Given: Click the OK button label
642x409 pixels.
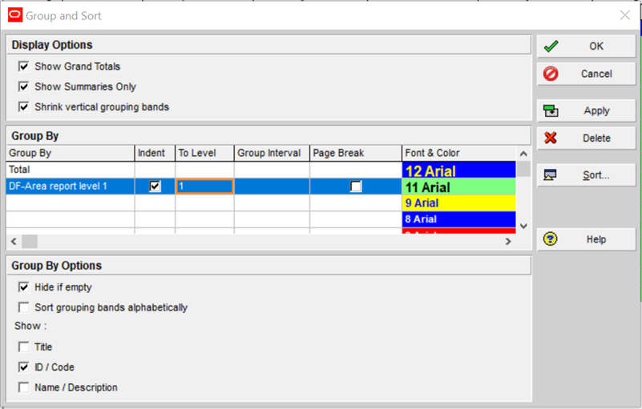Looking at the screenshot, I should (596, 46).
